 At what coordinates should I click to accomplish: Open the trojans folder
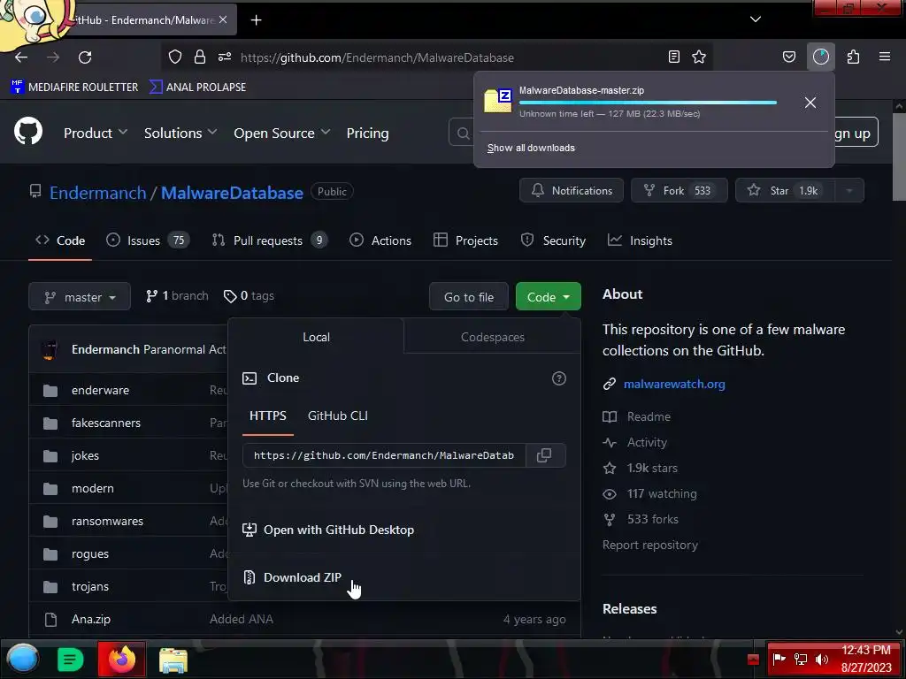[89, 587]
